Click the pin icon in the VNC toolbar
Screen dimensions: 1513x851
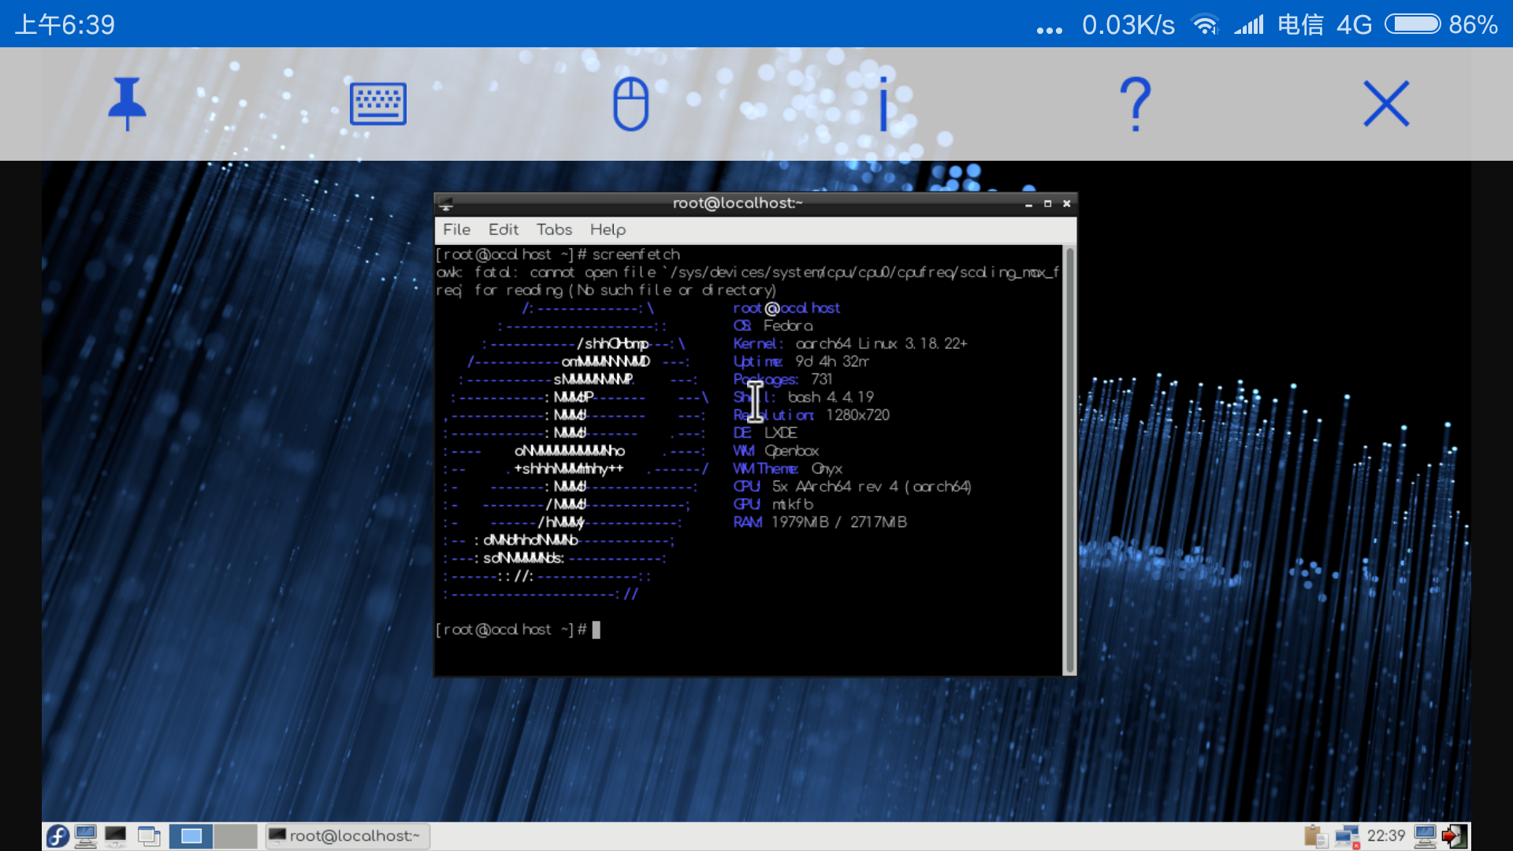click(127, 103)
